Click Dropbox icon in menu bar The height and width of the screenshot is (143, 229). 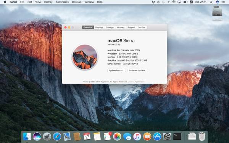153,2
